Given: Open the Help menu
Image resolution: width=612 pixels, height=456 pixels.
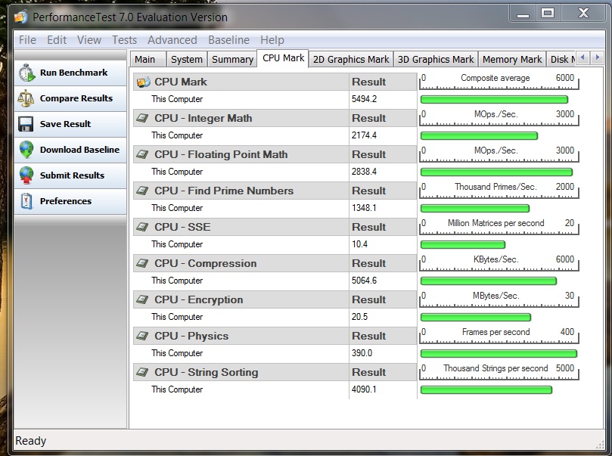Looking at the screenshot, I should tap(272, 40).
